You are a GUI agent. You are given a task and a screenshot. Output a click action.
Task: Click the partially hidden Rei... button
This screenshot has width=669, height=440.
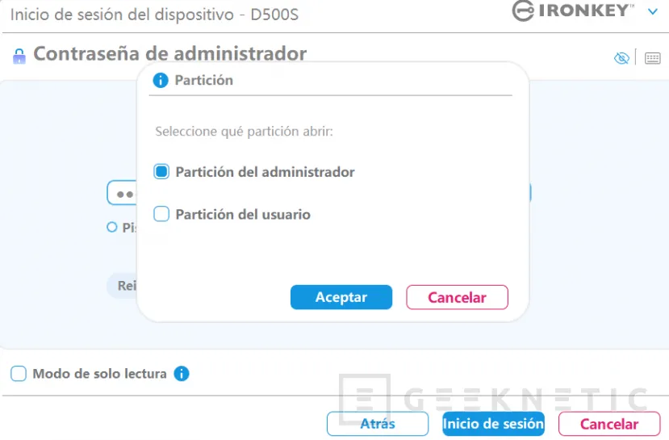point(123,286)
